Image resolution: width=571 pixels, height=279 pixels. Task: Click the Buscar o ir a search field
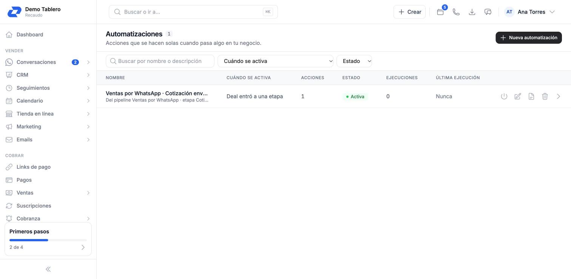193,12
